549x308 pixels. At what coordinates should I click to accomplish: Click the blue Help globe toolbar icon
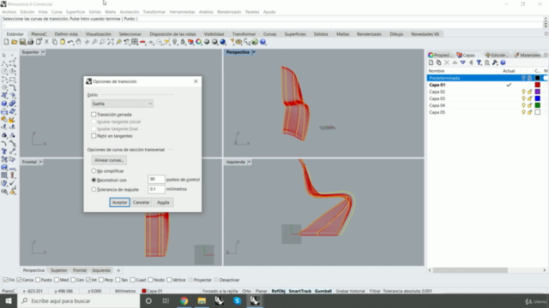click(263, 42)
